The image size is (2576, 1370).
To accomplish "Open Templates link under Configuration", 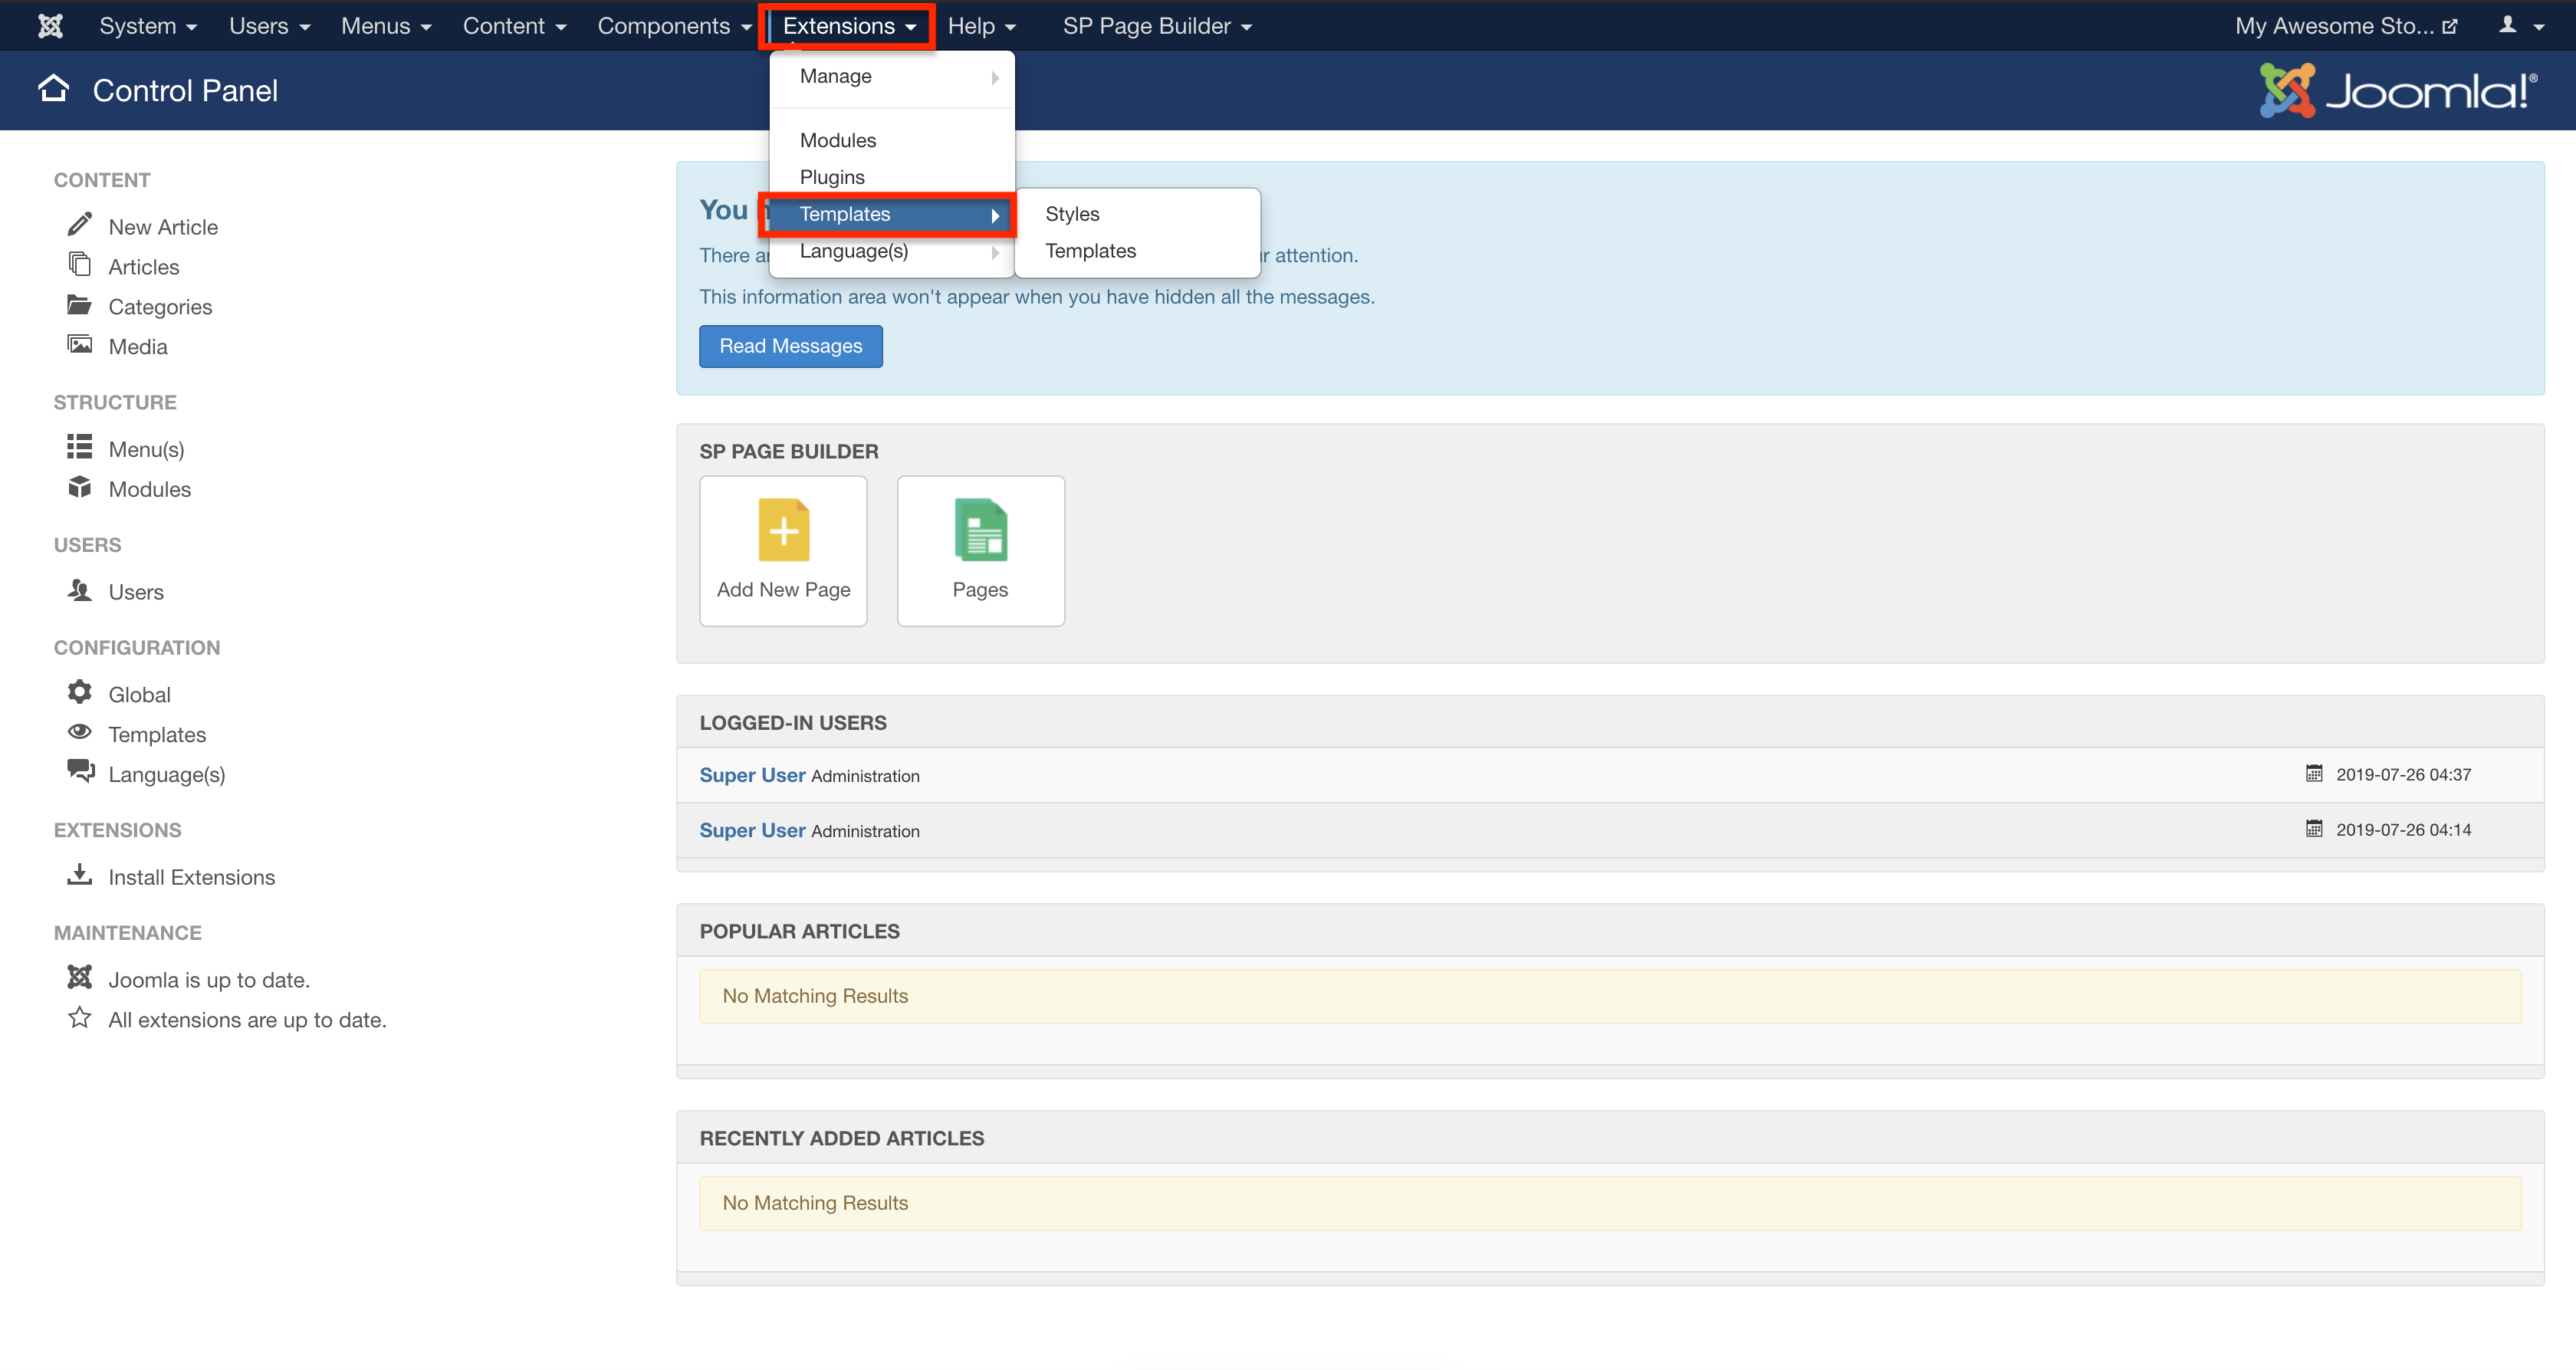I will tap(157, 734).
